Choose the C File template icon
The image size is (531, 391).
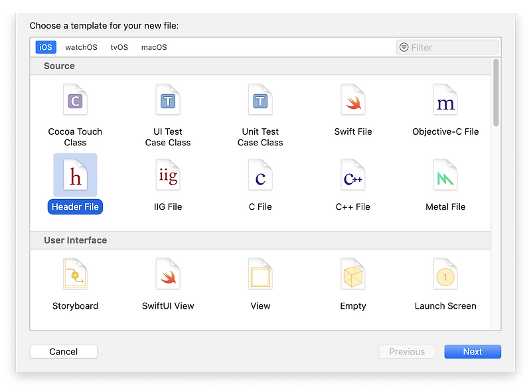260,175
